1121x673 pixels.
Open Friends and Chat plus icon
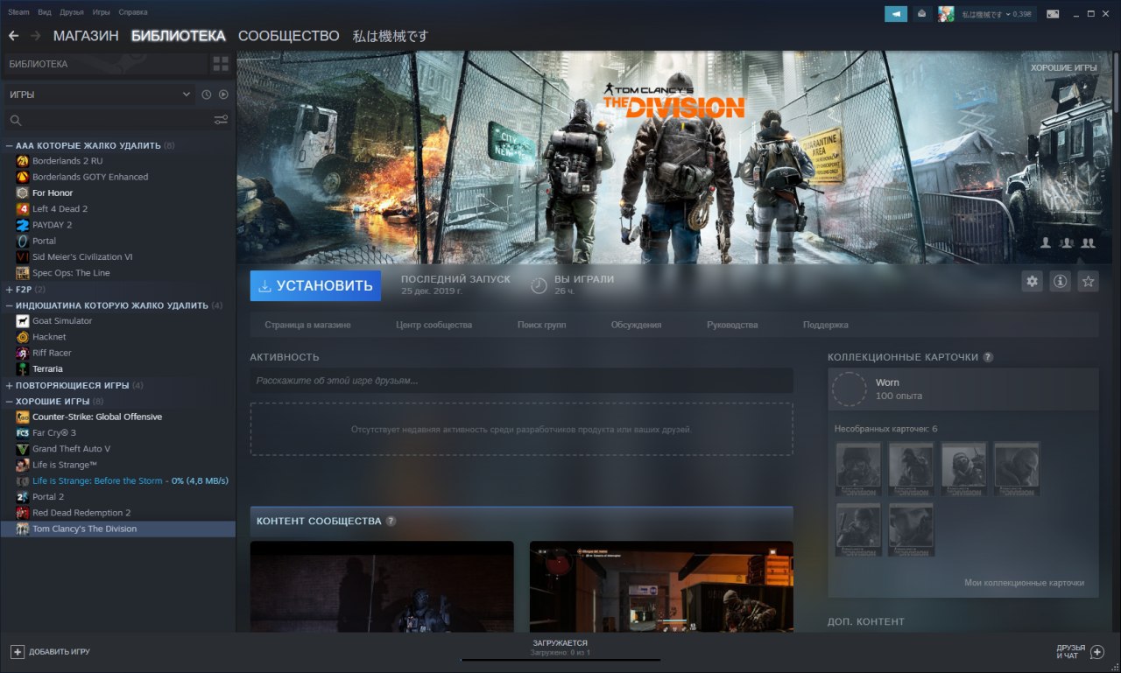coord(1097,652)
